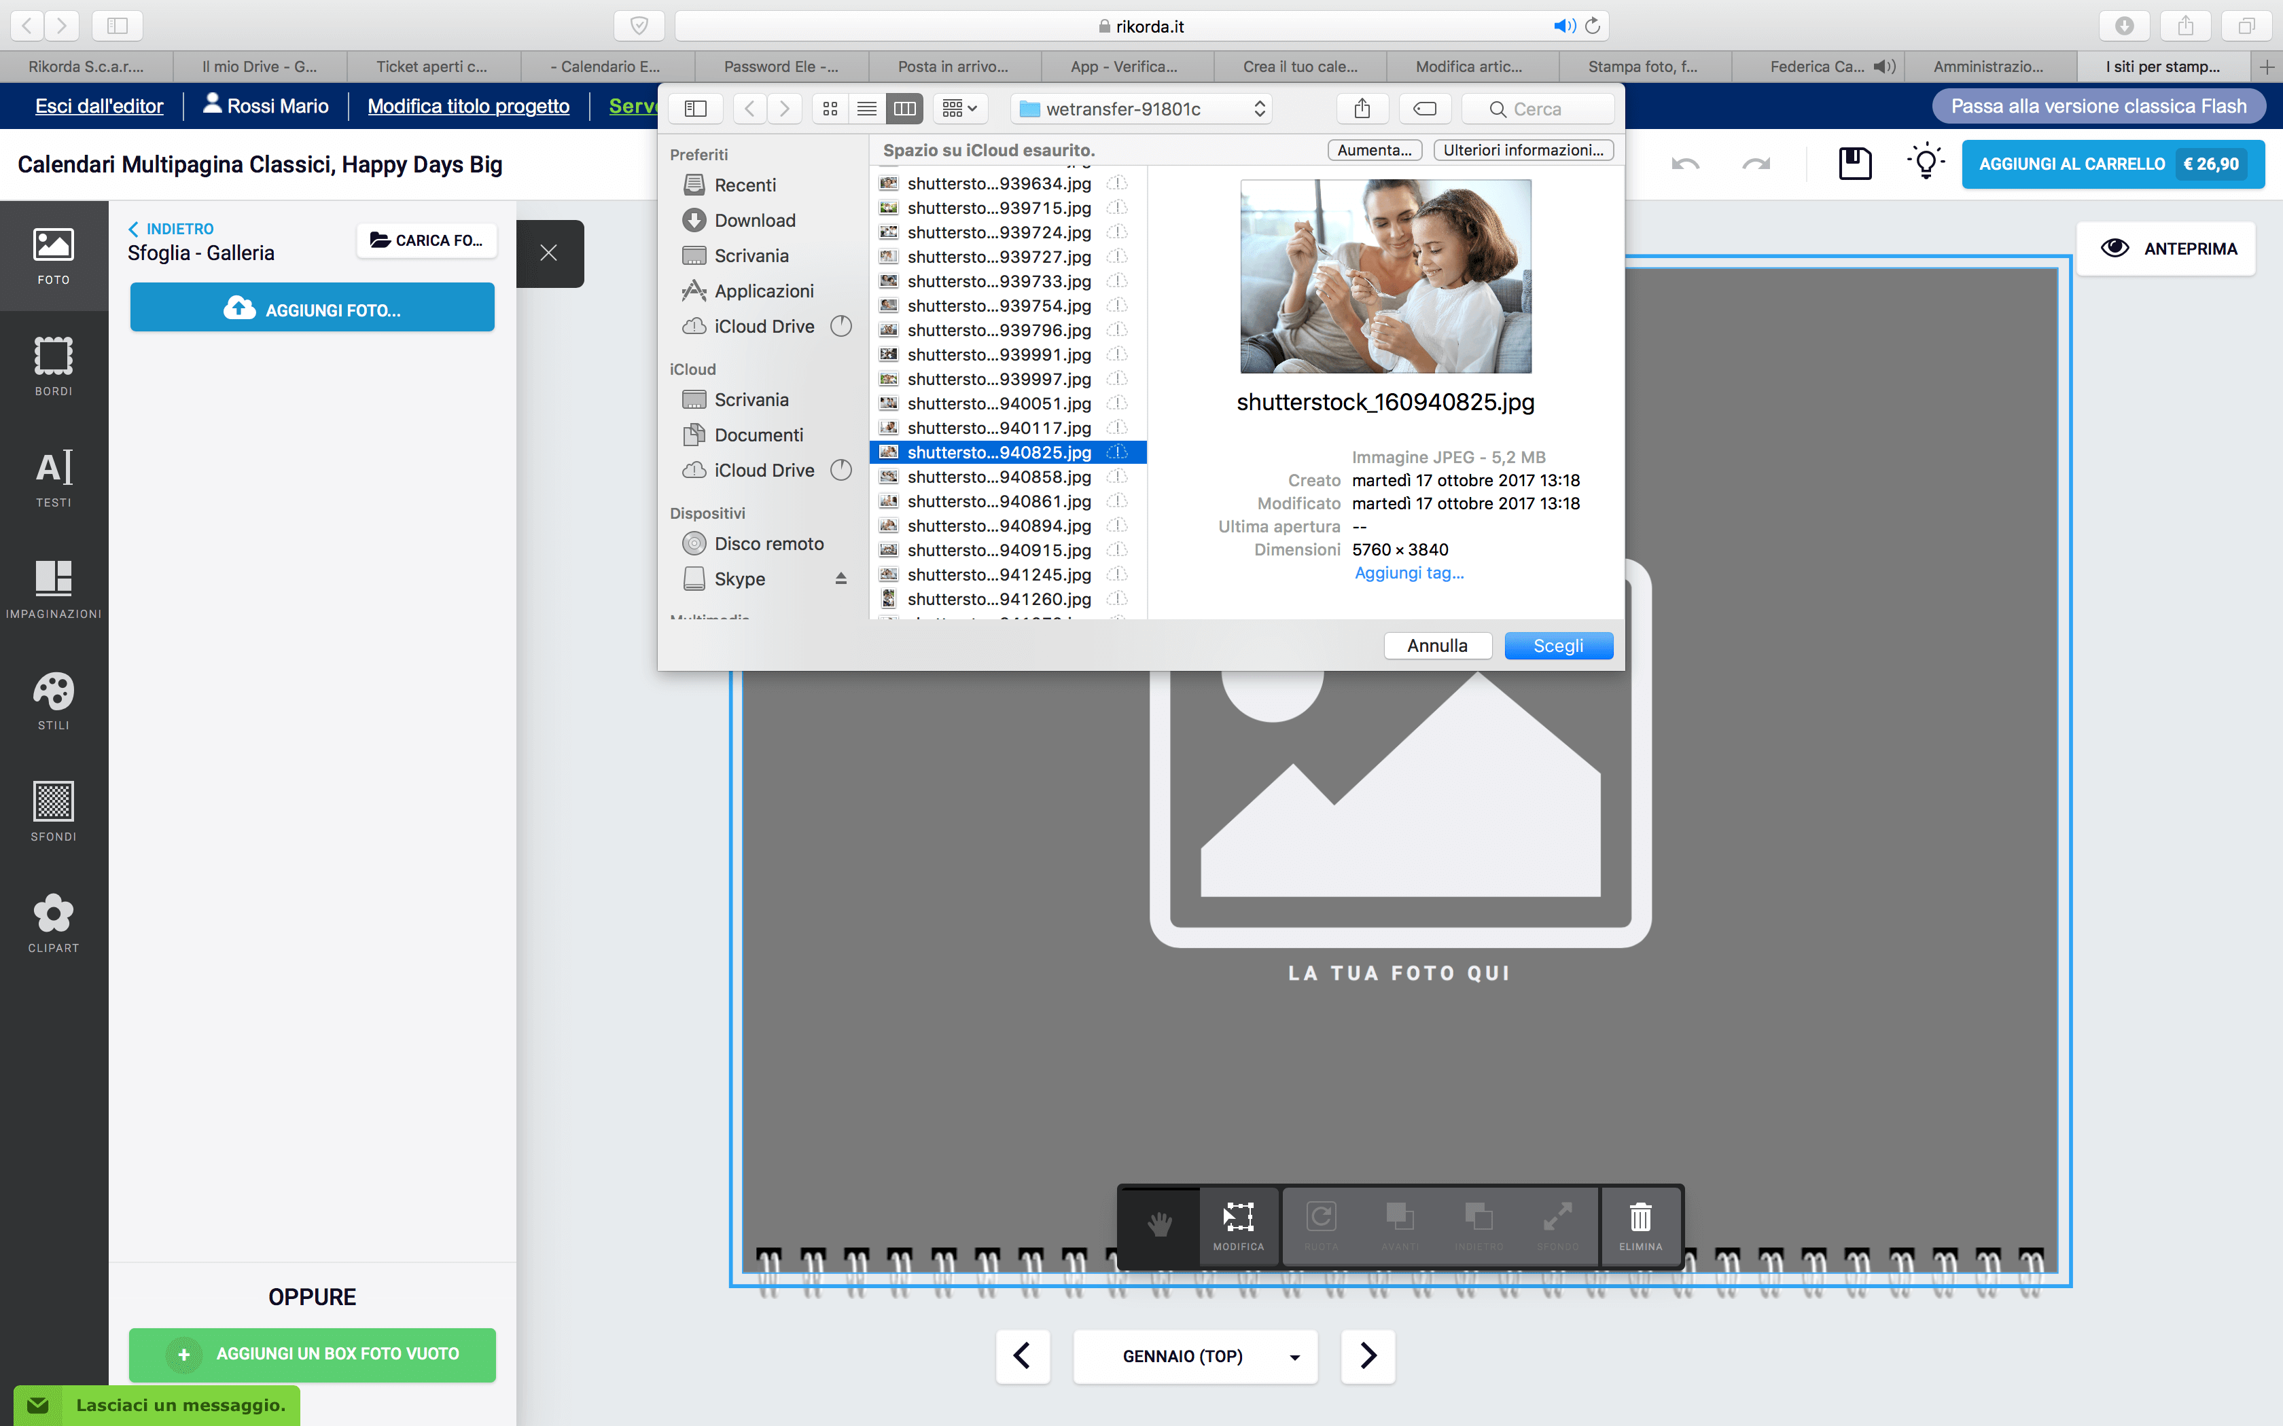Click the Scegli button
The height and width of the screenshot is (1426, 2283).
point(1559,645)
